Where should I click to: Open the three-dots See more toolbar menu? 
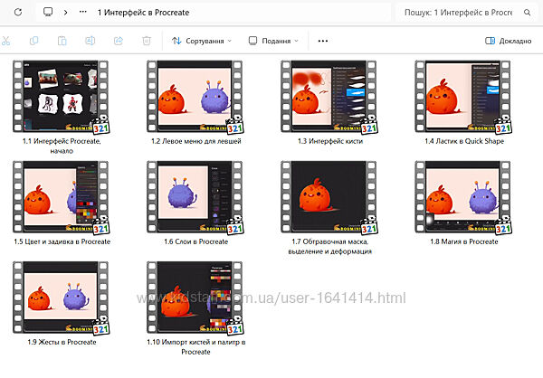tap(323, 41)
